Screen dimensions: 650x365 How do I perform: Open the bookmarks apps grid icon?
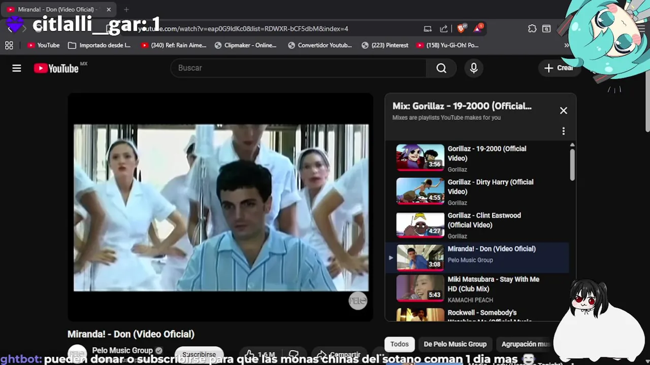(x=9, y=45)
